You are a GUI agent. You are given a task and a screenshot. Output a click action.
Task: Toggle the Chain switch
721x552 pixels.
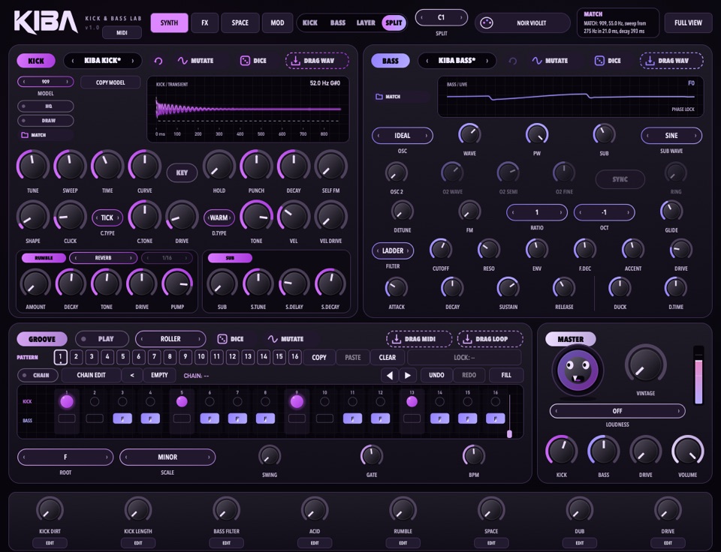38,375
